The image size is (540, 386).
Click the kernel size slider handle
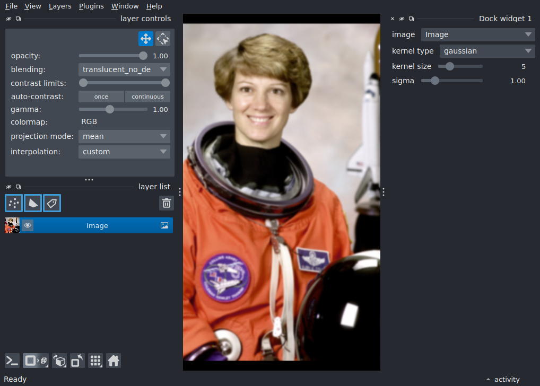pyautogui.click(x=449, y=66)
